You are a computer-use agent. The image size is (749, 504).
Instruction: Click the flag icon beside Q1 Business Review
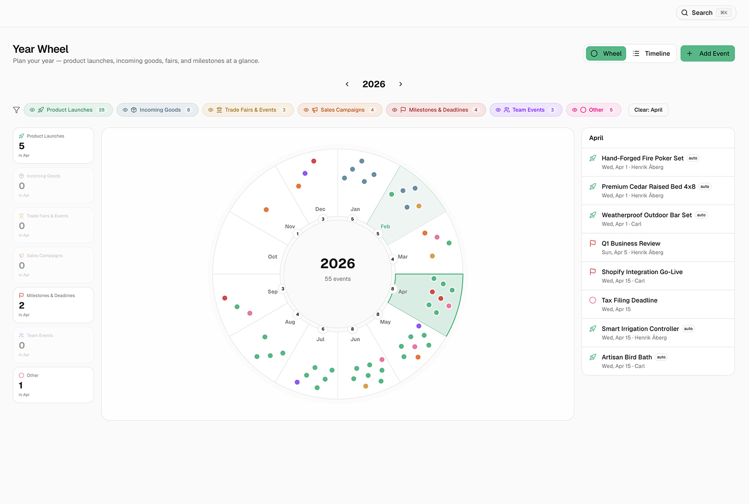point(592,243)
